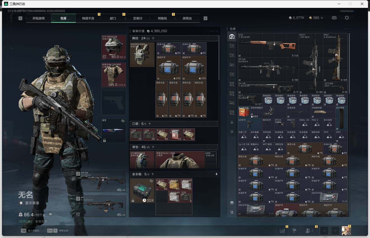The height and width of the screenshot is (238, 370).
Task: Open the friends icon showing 3
Action: pyautogui.click(x=309, y=231)
